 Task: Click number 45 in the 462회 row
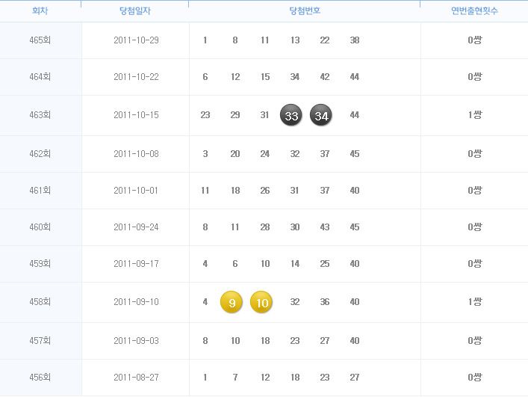pyautogui.click(x=355, y=154)
